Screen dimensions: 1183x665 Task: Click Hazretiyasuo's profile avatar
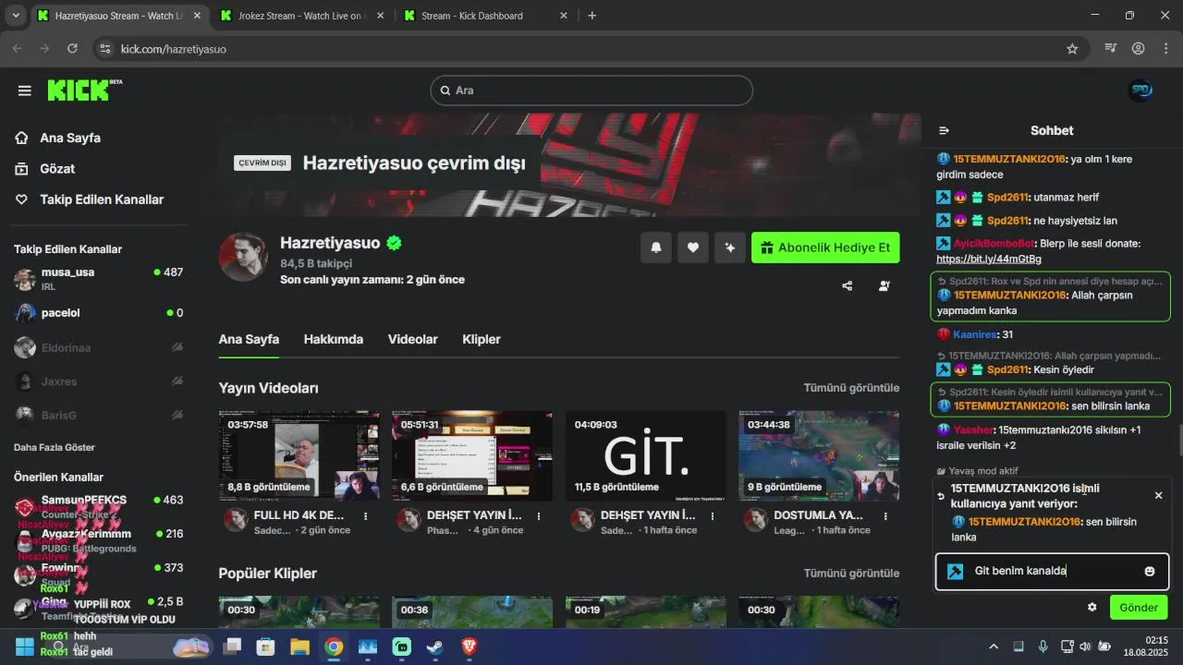click(x=243, y=256)
